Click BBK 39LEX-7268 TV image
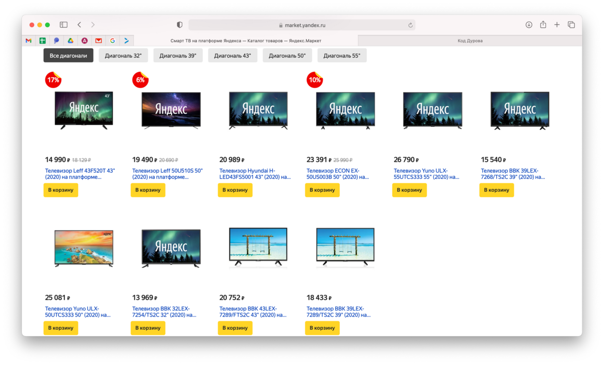The image size is (604, 365). [x=520, y=111]
